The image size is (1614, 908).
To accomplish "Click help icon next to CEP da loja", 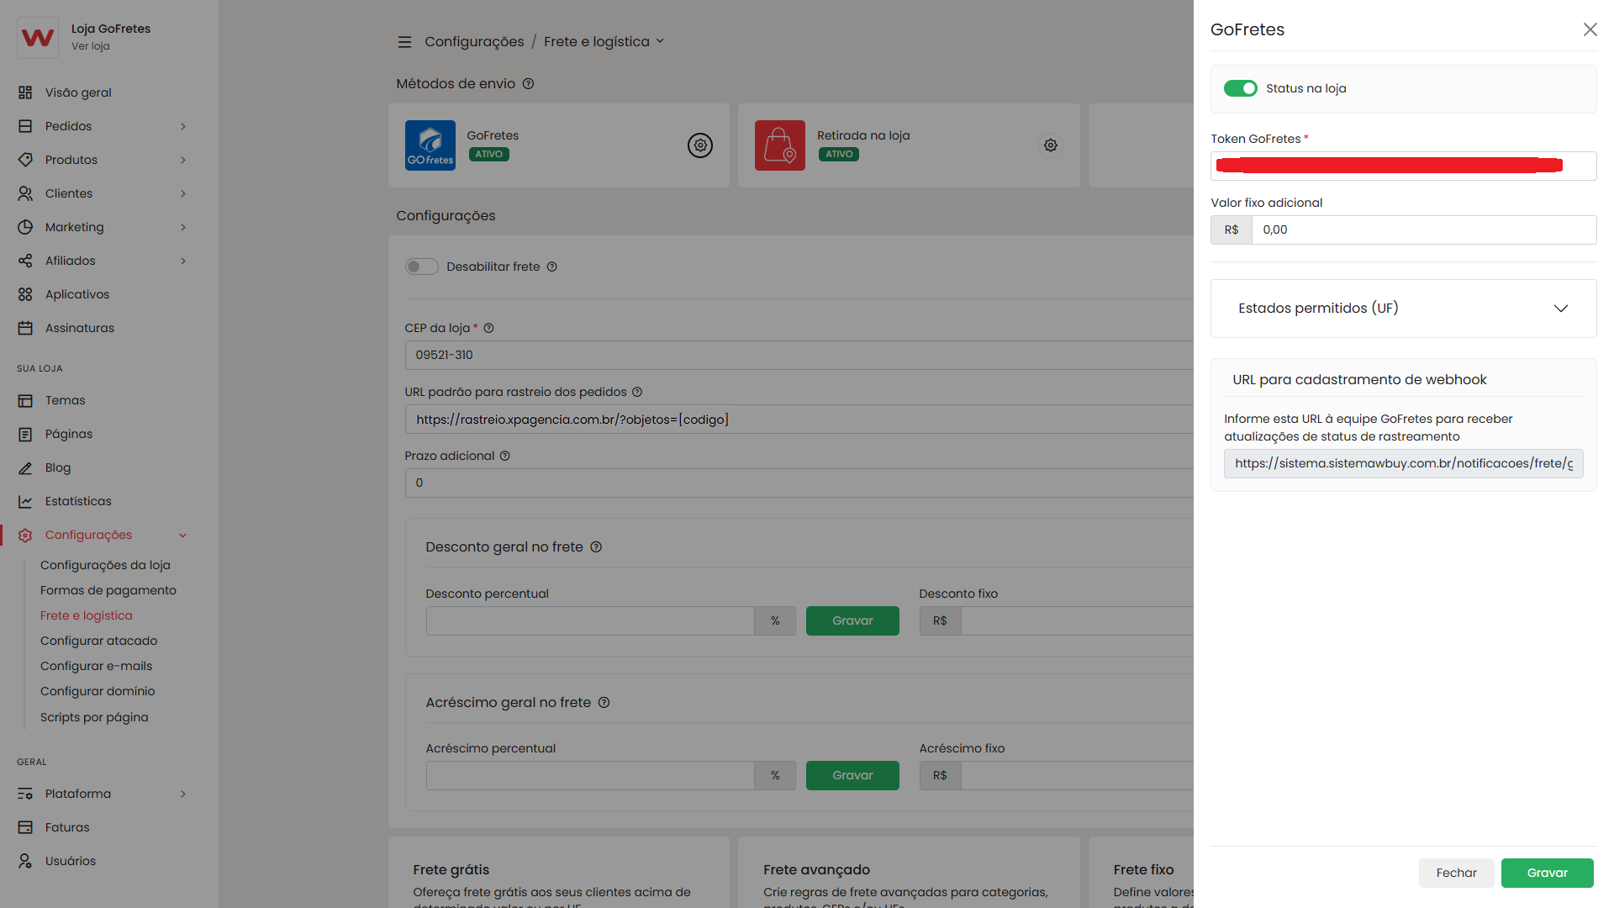I will coord(488,329).
